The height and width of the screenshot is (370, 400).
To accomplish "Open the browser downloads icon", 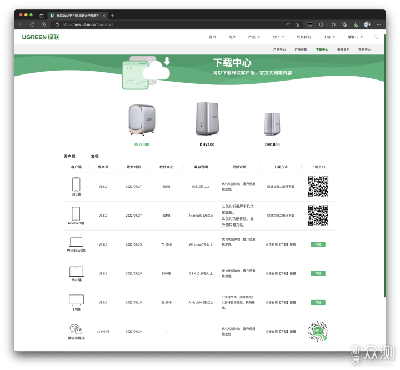I will tap(356, 25).
